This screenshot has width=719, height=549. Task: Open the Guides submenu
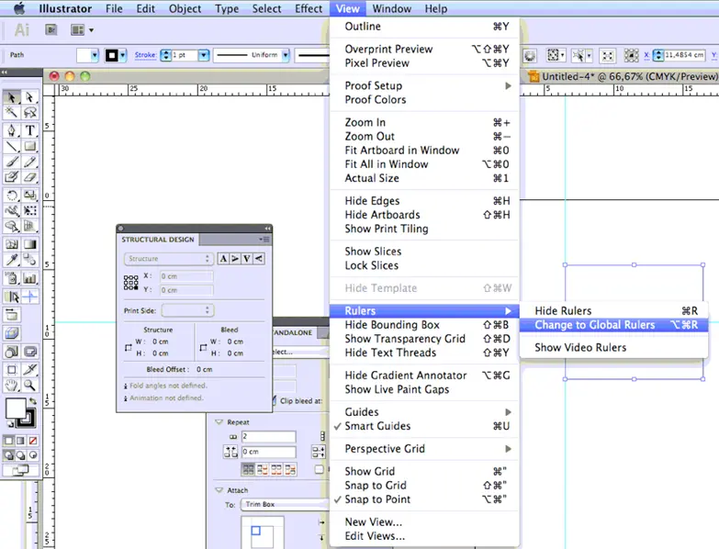click(x=424, y=412)
